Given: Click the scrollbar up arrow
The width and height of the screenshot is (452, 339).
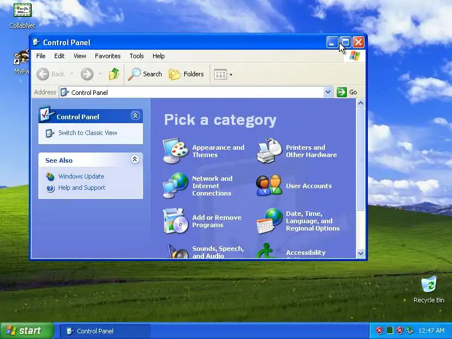Looking at the screenshot, I should tap(360, 103).
